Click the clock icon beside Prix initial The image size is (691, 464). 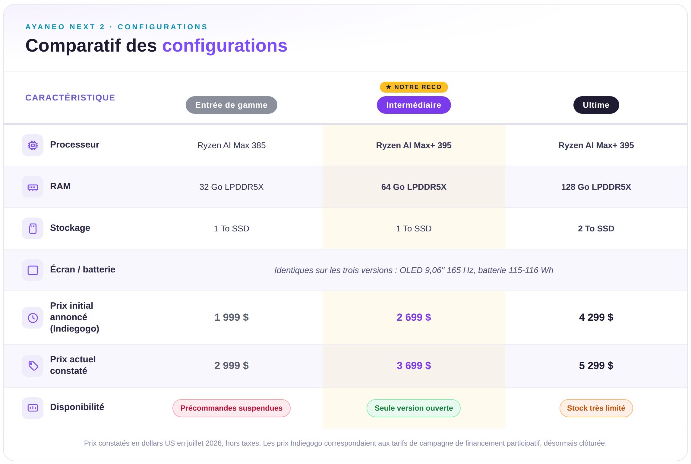pyautogui.click(x=33, y=318)
